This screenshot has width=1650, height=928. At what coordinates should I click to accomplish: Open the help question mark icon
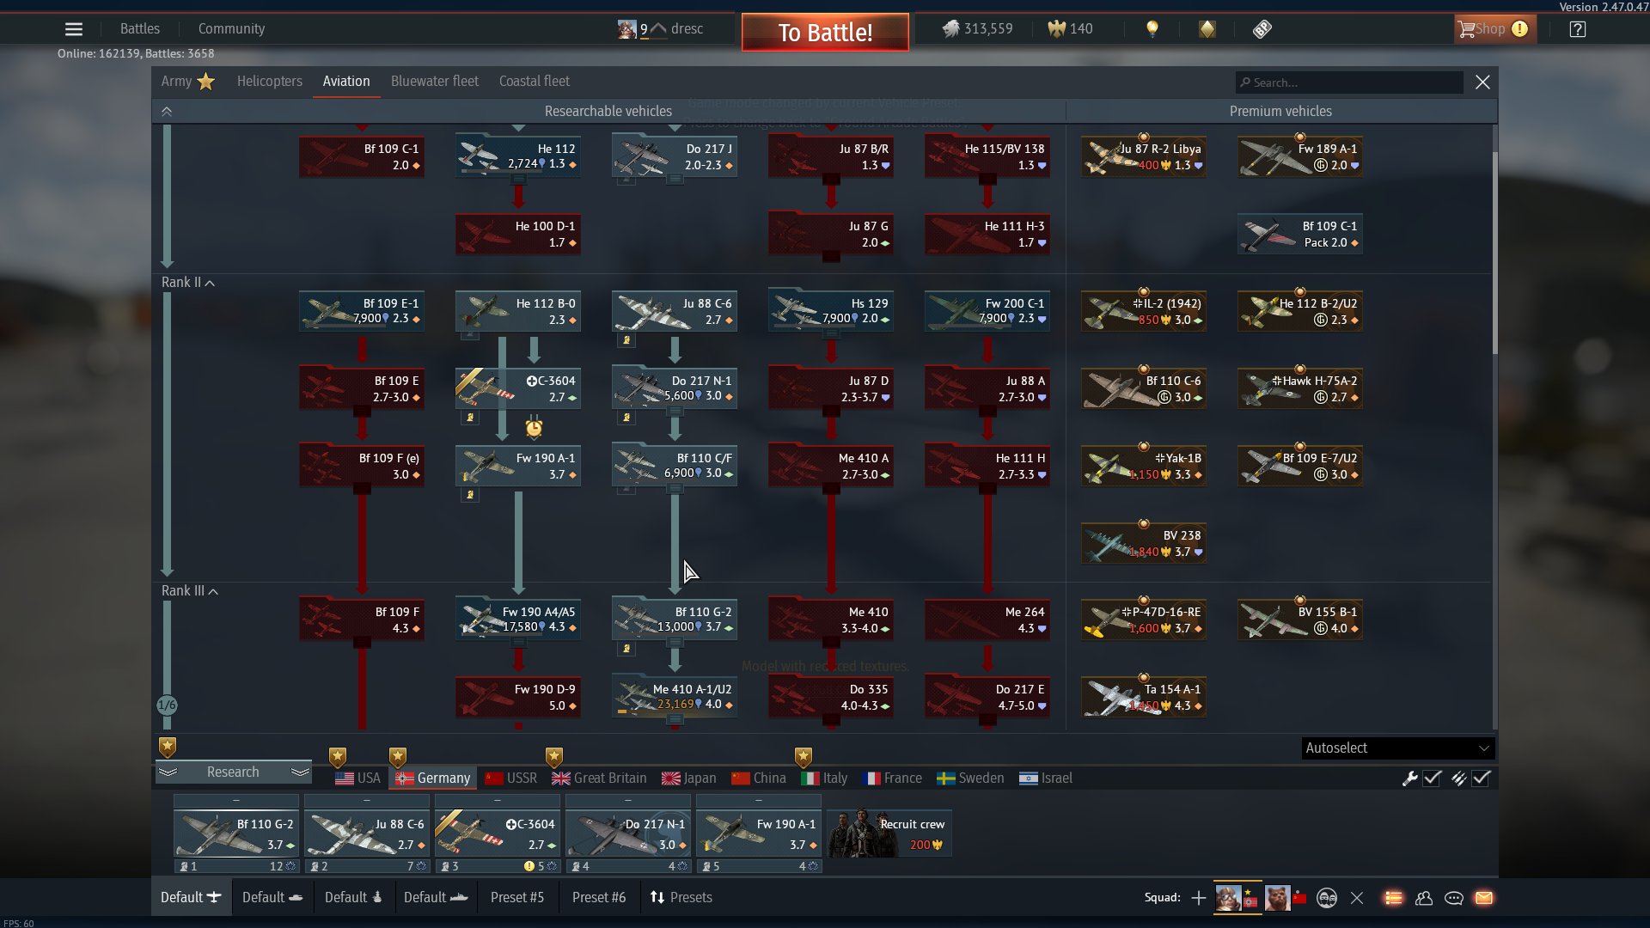(1578, 29)
